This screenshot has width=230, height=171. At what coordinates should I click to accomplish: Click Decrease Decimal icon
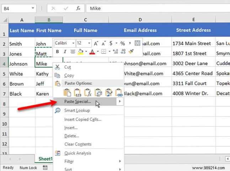tap(123, 51)
